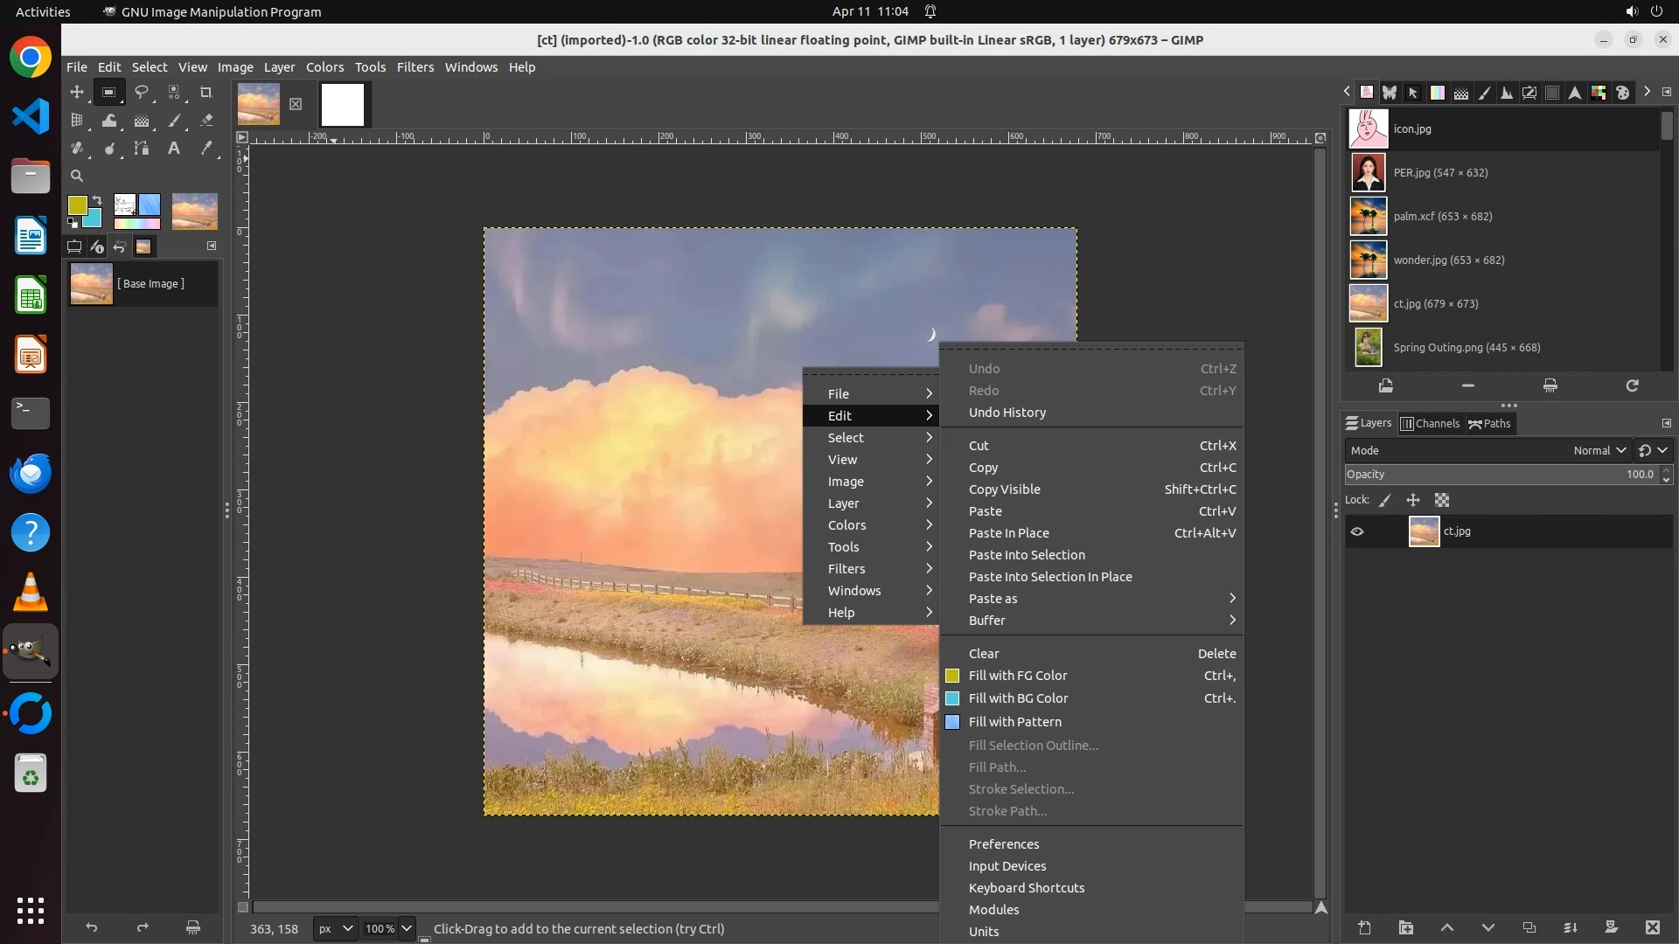This screenshot has height=944, width=1679.
Task: Select the Paintbrush tool
Action: tap(174, 121)
